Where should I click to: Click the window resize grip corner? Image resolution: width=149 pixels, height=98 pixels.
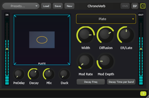(147, 97)
